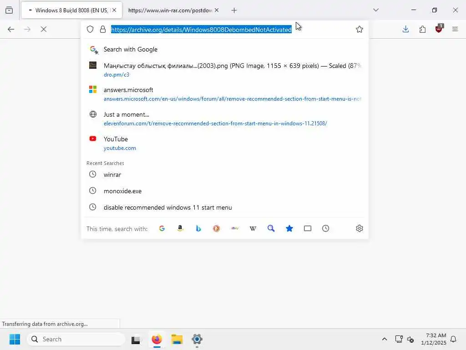Go back to previous page

11,29
